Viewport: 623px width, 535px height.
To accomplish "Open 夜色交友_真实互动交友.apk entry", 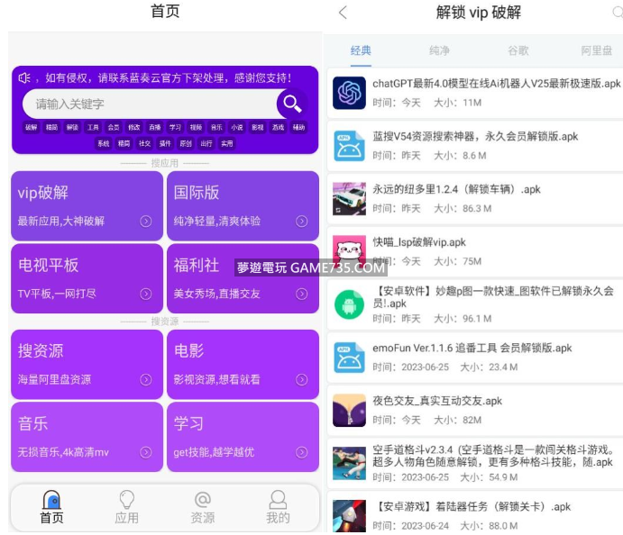I will 475,411.
